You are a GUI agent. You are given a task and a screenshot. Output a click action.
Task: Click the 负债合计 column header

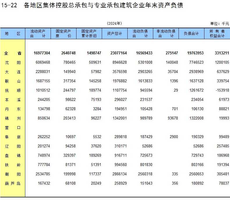pyautogui.click(x=191, y=34)
